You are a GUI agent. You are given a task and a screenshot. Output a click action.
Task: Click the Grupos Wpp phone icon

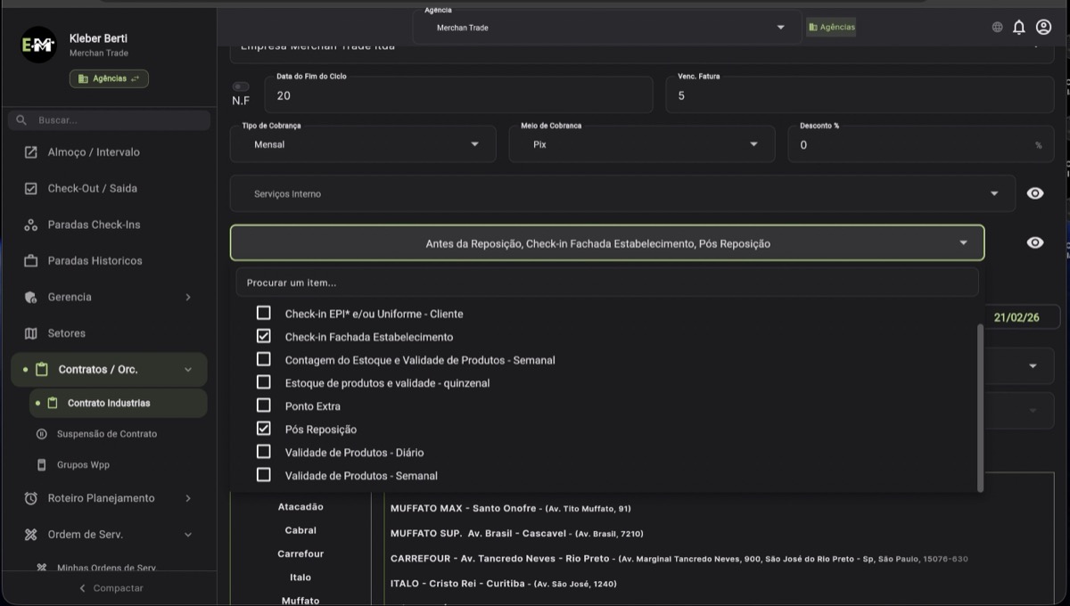click(41, 465)
